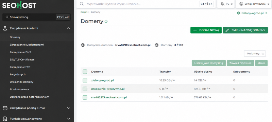
Task: Click the Ctrl+J shortcut badge
Action: (x=63, y=17)
